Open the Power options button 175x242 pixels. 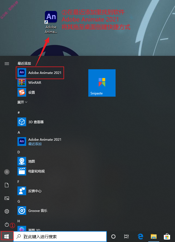click(x=7, y=224)
